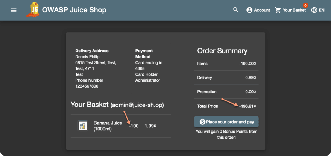The width and height of the screenshot is (331, 156).
Task: Open the Account menu
Action: (258, 10)
